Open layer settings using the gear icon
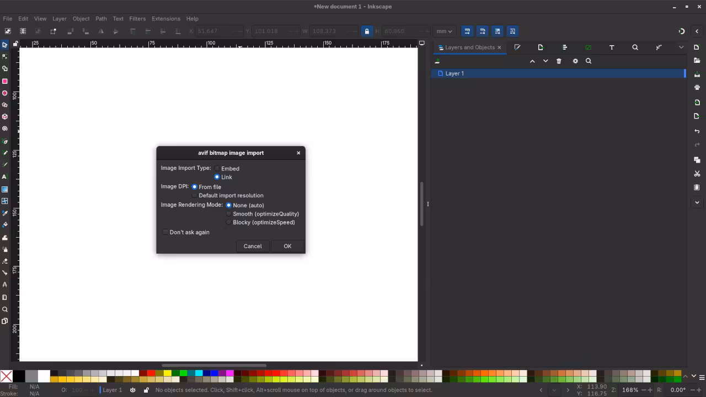 pyautogui.click(x=575, y=61)
